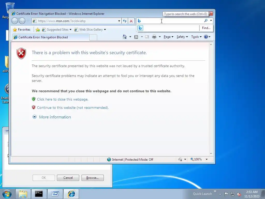Click the red shield certificate error icon
The width and height of the screenshot is (265, 199).
click(x=21, y=53)
